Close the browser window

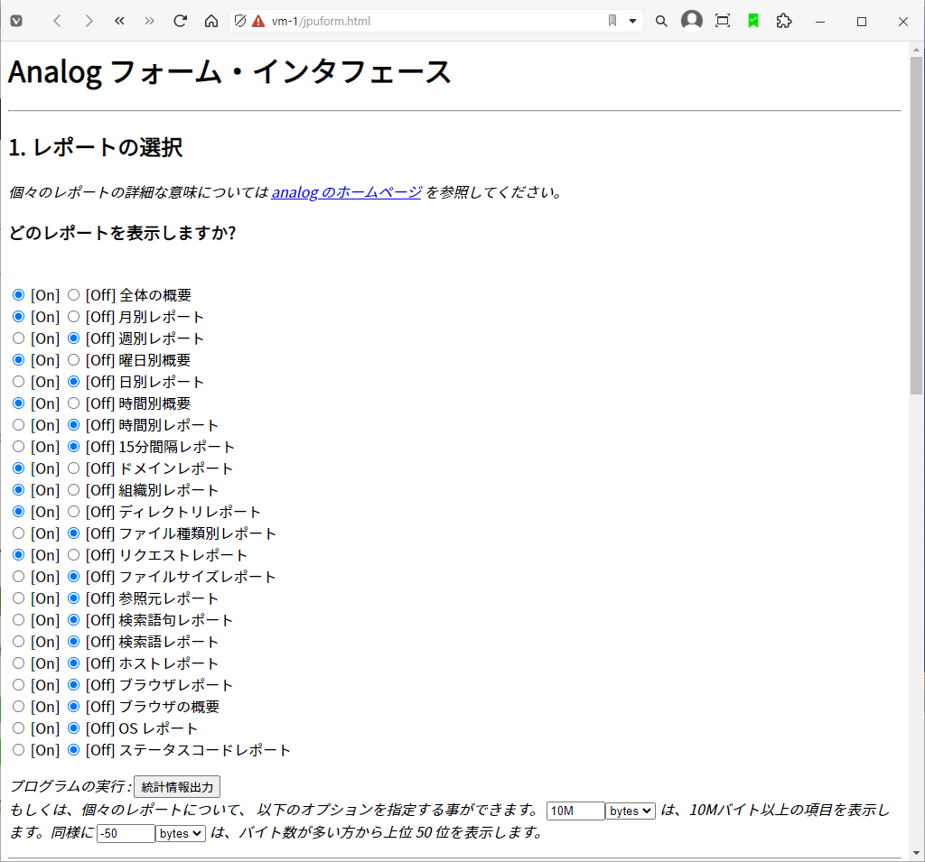tap(903, 22)
